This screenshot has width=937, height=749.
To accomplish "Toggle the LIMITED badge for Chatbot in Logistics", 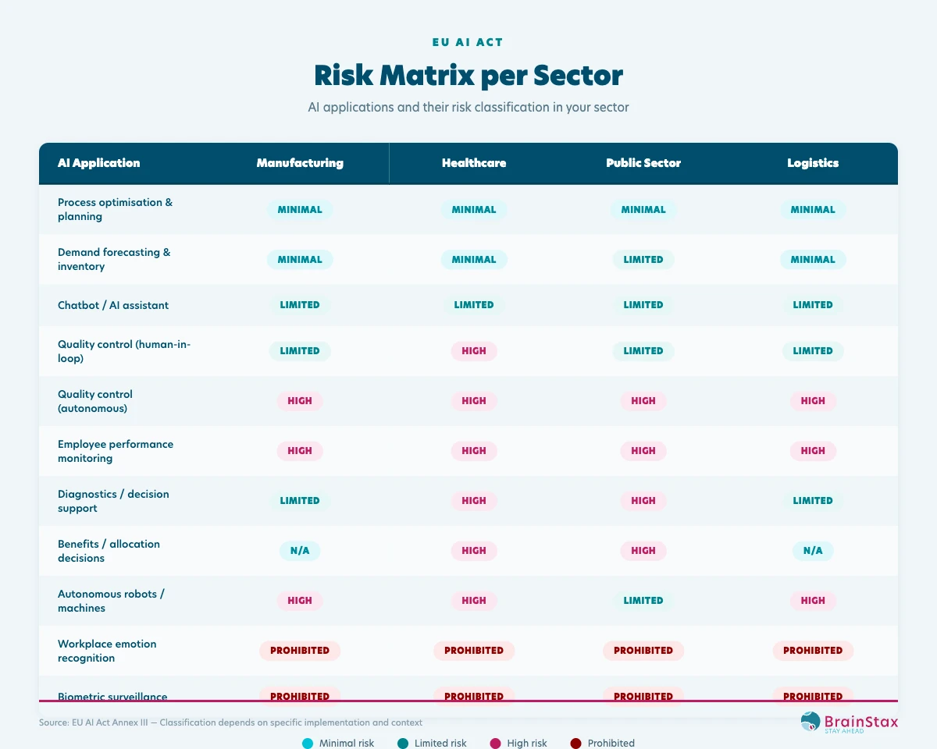I will click(813, 305).
